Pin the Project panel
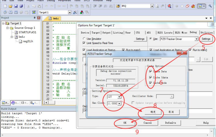 pyautogui.click(x=35, y=18)
